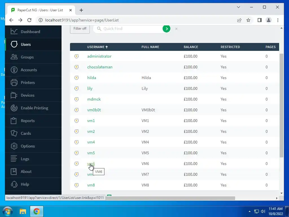Bookmark this page with the star icon
The width and height of the screenshot is (289, 217).
pos(248,20)
